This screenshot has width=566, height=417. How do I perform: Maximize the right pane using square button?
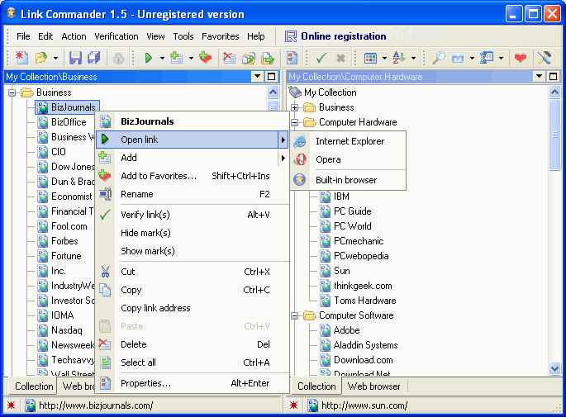pos(553,77)
